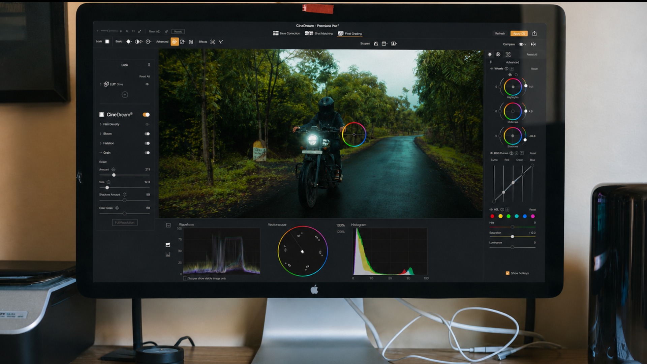647x364 pixels.
Task: Expand the Film Density section
Action: point(100,124)
